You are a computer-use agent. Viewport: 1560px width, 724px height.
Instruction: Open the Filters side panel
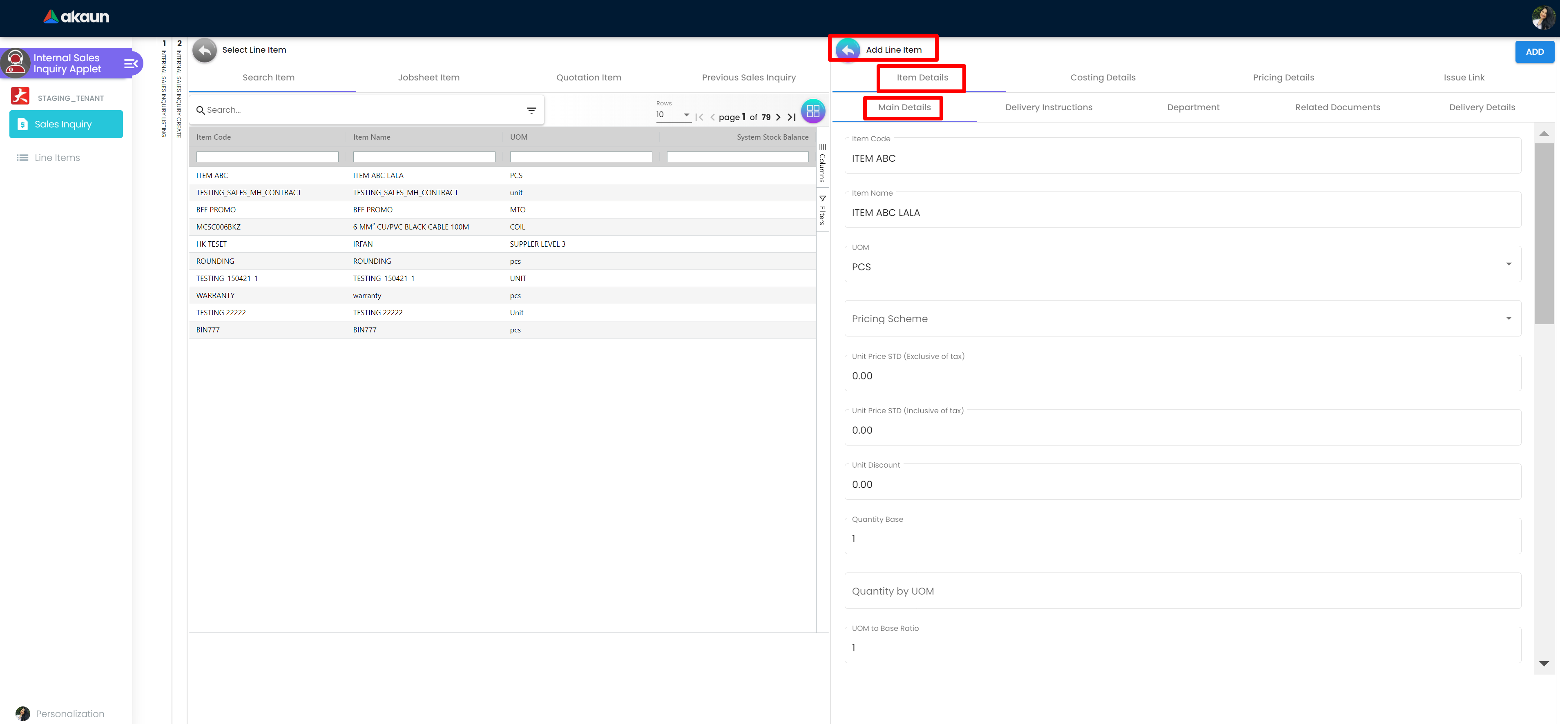822,210
